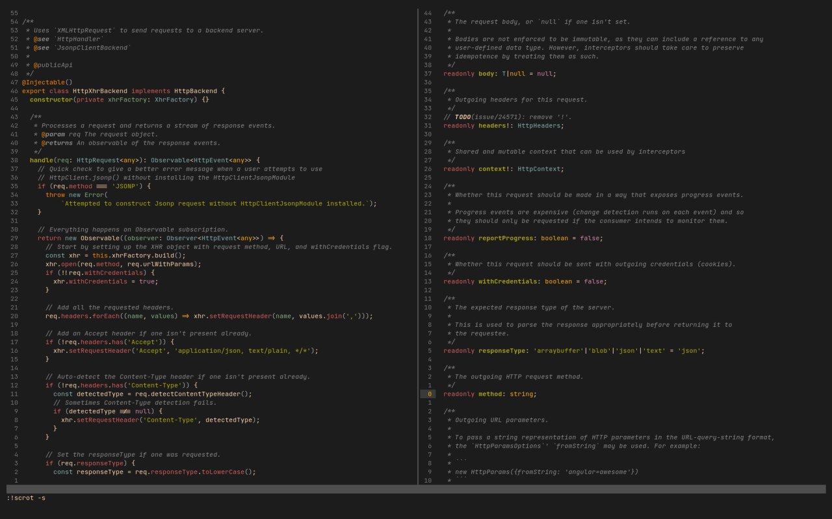Click the 'readonly responseType:' declaration line
The width and height of the screenshot is (832, 519).
(574, 351)
